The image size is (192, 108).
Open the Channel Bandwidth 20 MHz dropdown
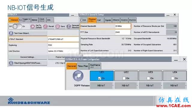coord(123,26)
